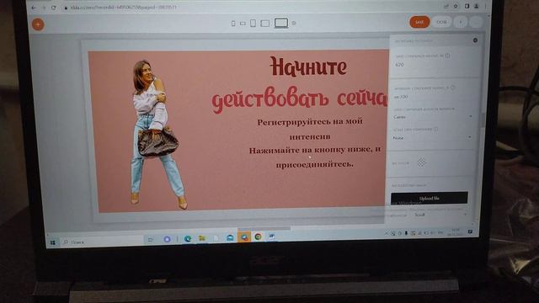The width and height of the screenshot is (539, 303).
Task: Switch to the mobile landscape preview icon
Action: (x=243, y=24)
